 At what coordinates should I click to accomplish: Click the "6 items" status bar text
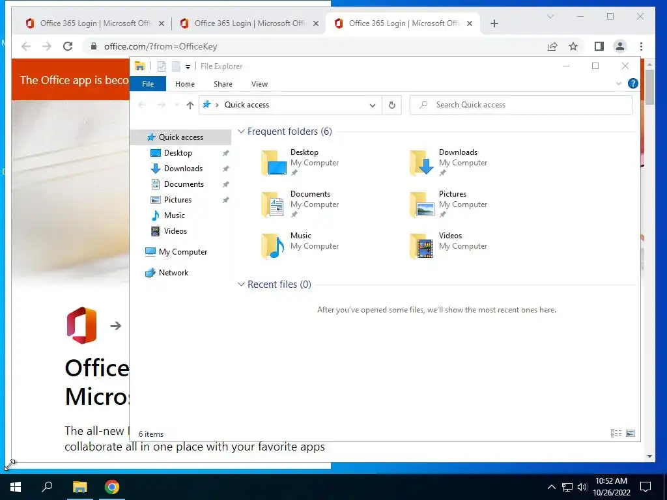click(151, 434)
